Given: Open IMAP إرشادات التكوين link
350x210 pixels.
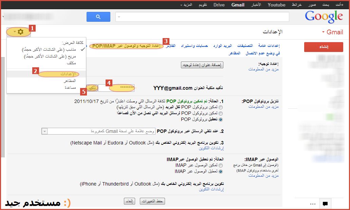Looking at the screenshot, I should [211, 190].
